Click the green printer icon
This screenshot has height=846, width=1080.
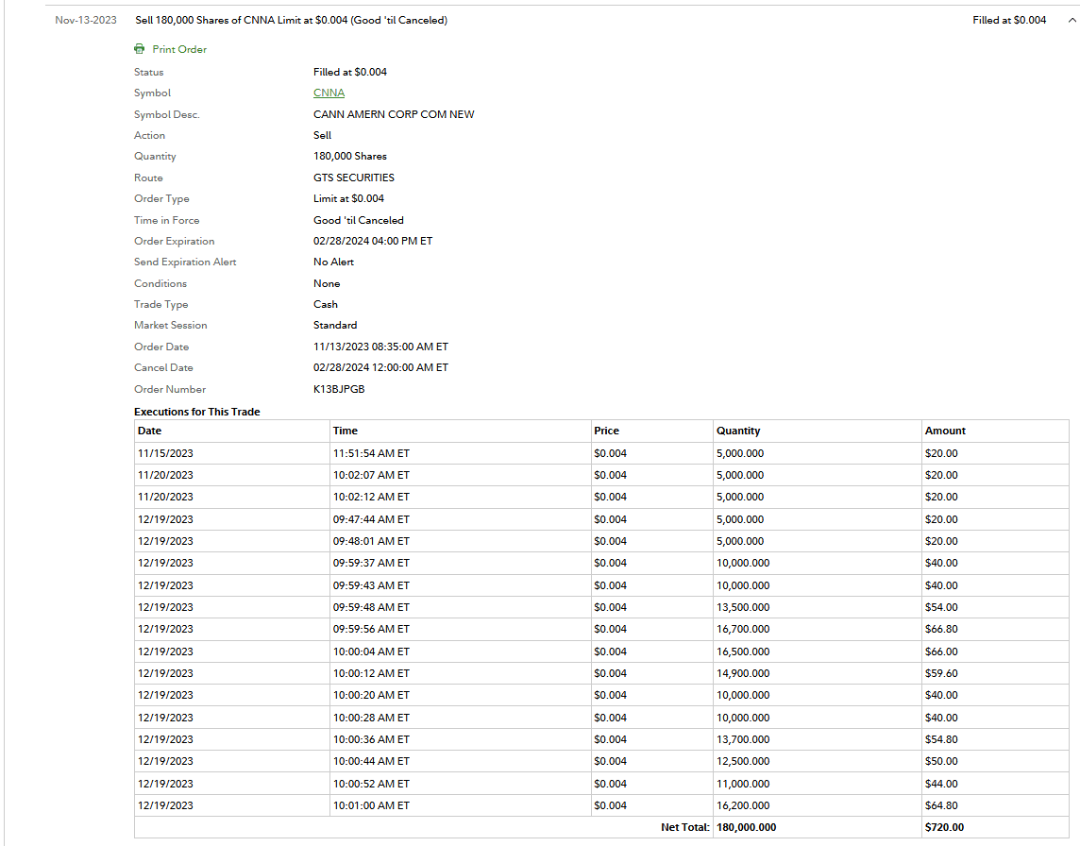[140, 49]
